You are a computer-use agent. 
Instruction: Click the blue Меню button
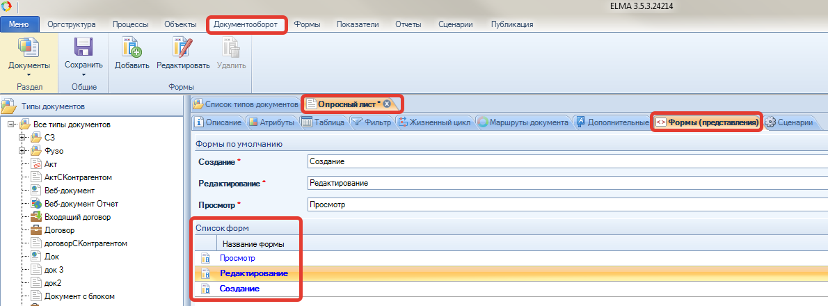pos(19,24)
